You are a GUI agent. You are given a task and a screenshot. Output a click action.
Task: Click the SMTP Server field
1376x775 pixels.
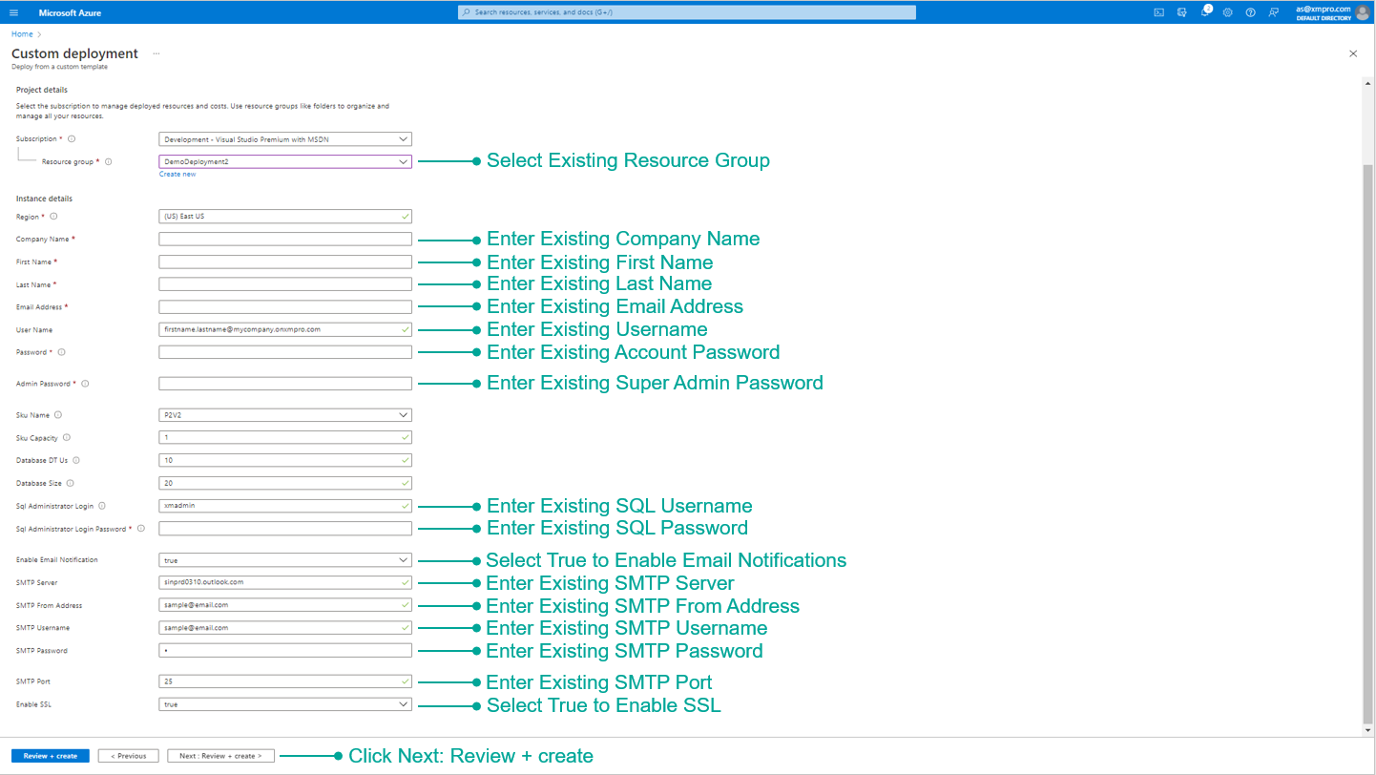tap(285, 582)
